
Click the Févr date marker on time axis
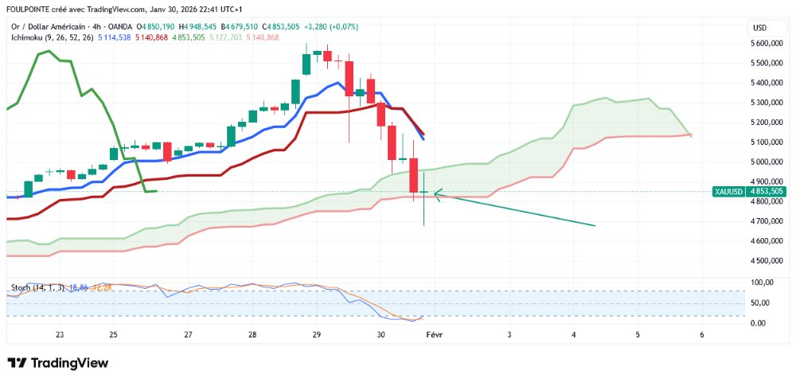point(434,335)
